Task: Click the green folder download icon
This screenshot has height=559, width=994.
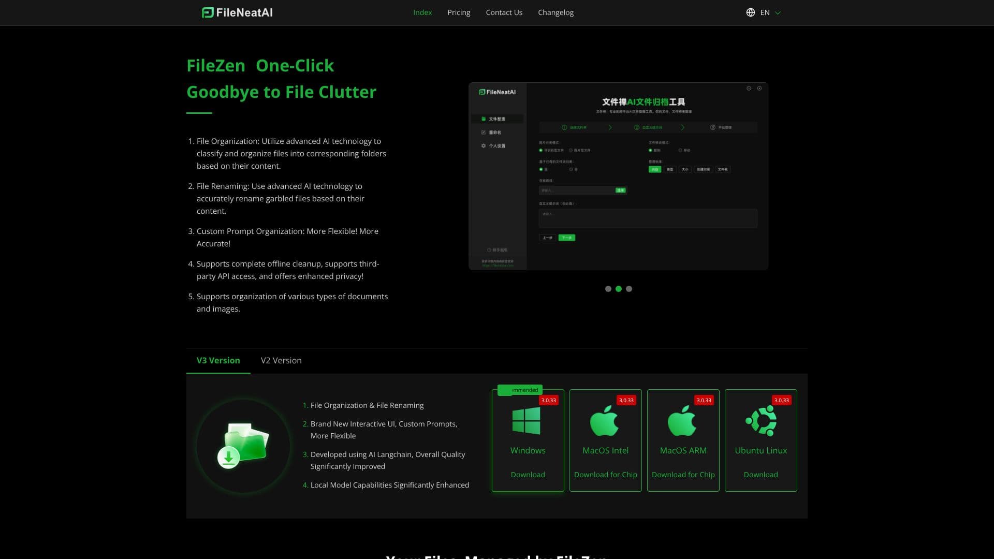Action: (x=243, y=446)
